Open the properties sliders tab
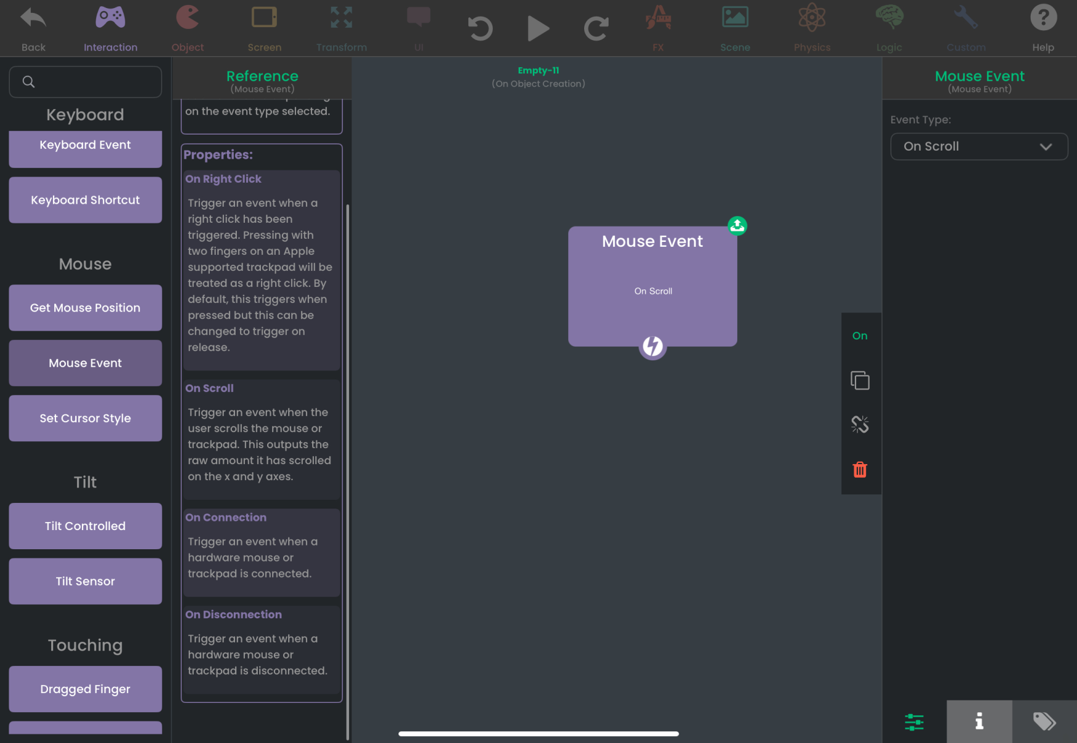This screenshot has height=743, width=1077. 914,721
